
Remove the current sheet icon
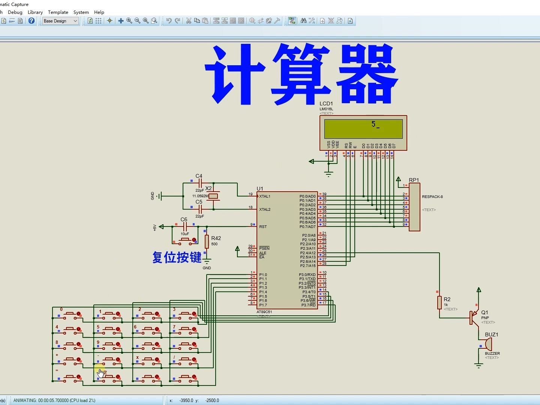coord(331,21)
